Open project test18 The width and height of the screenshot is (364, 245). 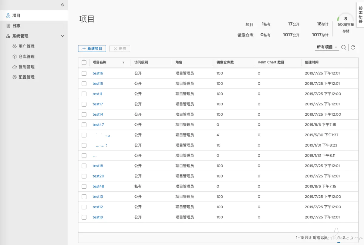(98, 166)
